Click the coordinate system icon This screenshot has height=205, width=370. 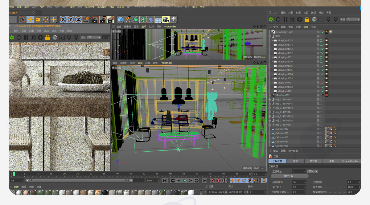point(86,19)
